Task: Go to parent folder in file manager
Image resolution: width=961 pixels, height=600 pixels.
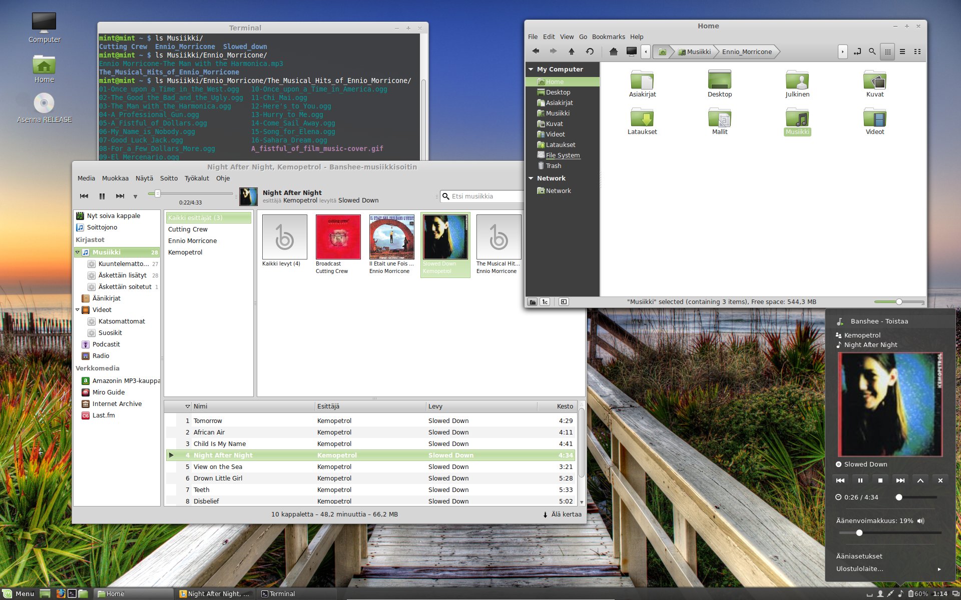Action: point(571,51)
